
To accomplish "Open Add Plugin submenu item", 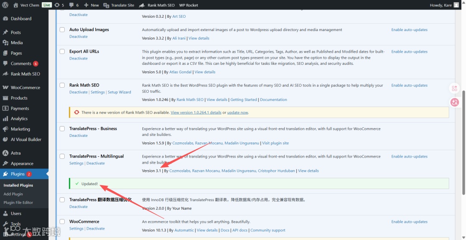I will 13,194.
